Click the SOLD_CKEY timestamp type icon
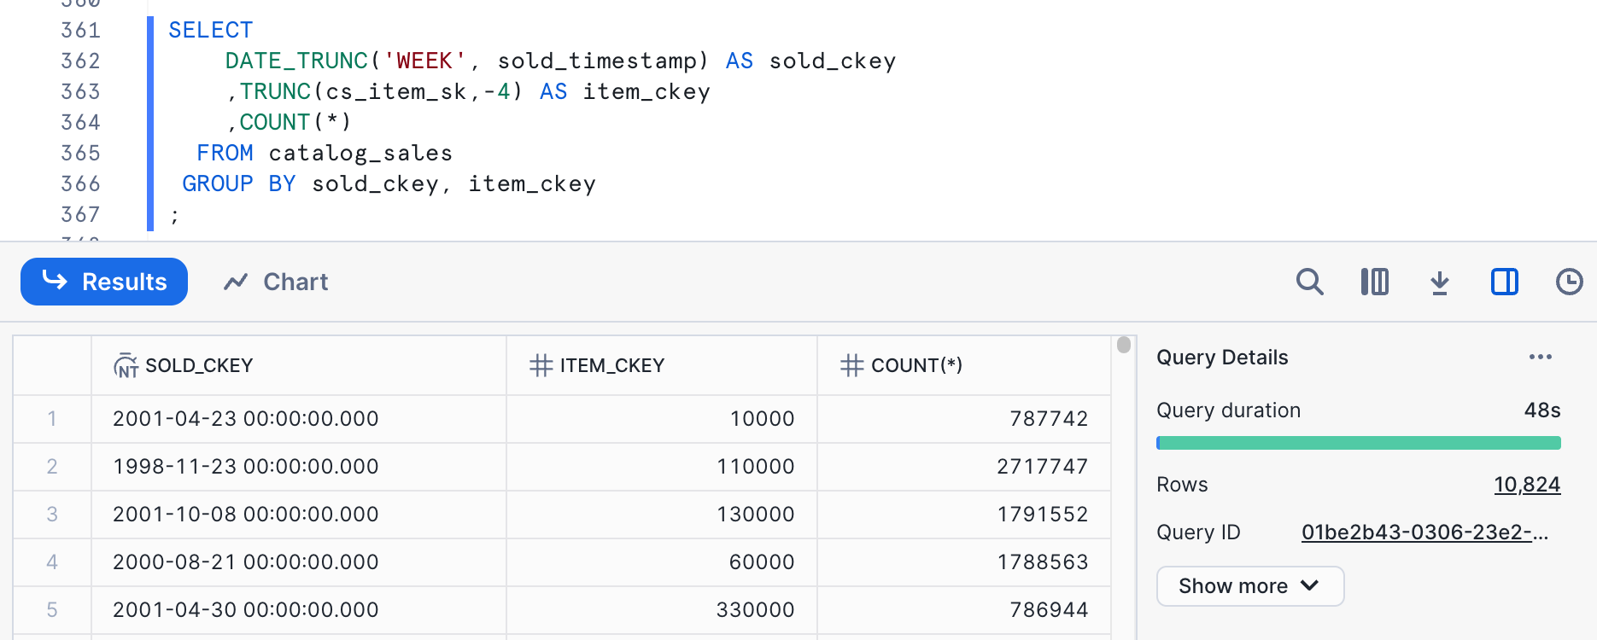1597x640 pixels. (126, 365)
